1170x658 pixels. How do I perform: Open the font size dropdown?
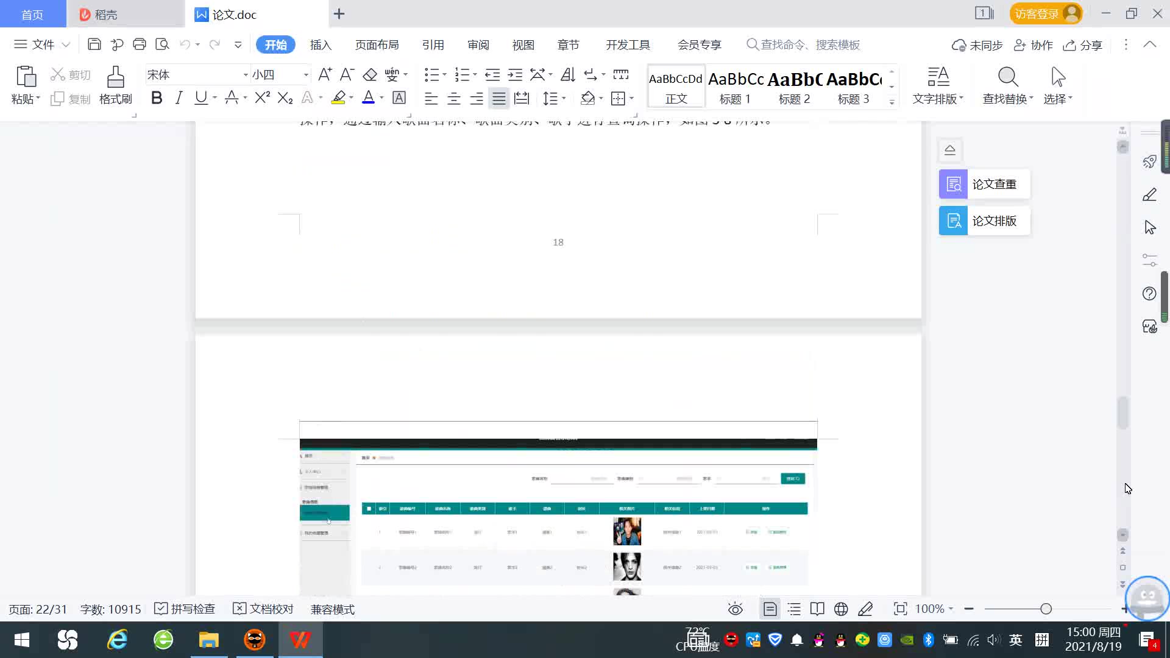[x=306, y=75]
